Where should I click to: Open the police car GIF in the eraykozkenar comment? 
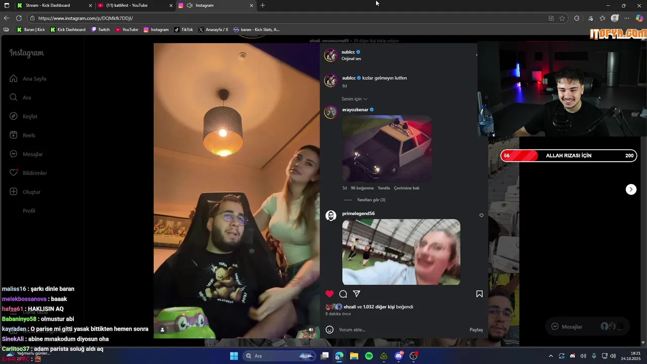387,149
